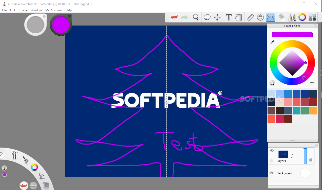Toggle the Symmetry tool in toolbar
This screenshot has width=322, height=190.
click(x=271, y=17)
